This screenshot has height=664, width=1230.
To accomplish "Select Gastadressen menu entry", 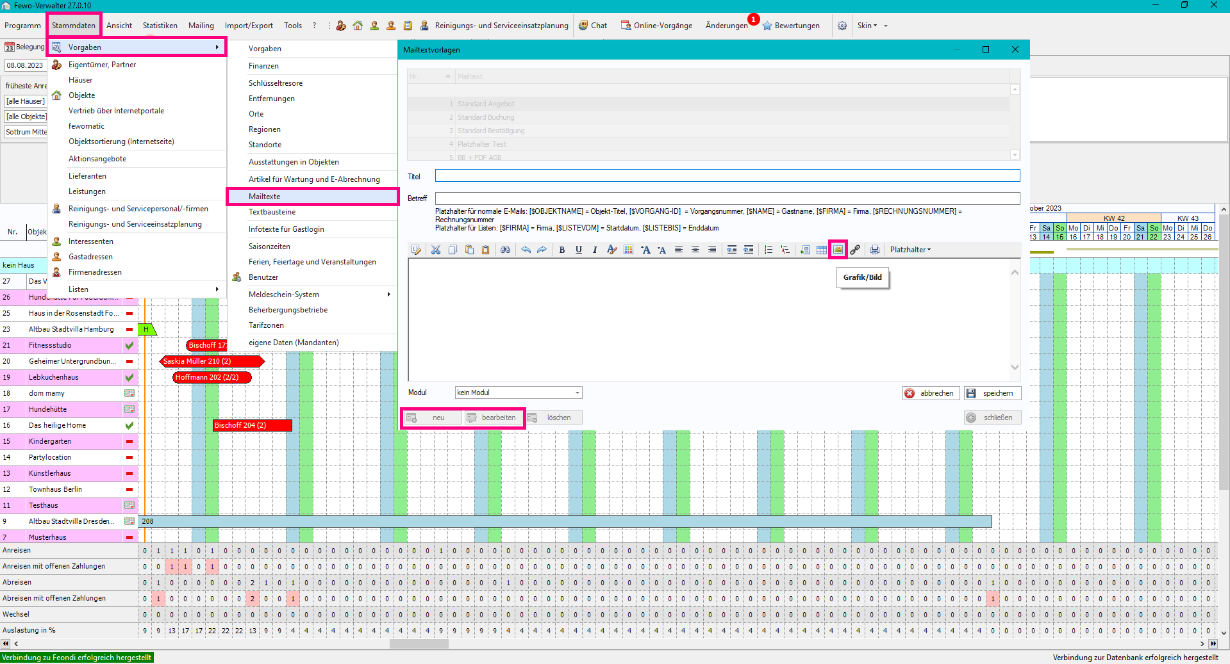I will (x=137, y=257).
